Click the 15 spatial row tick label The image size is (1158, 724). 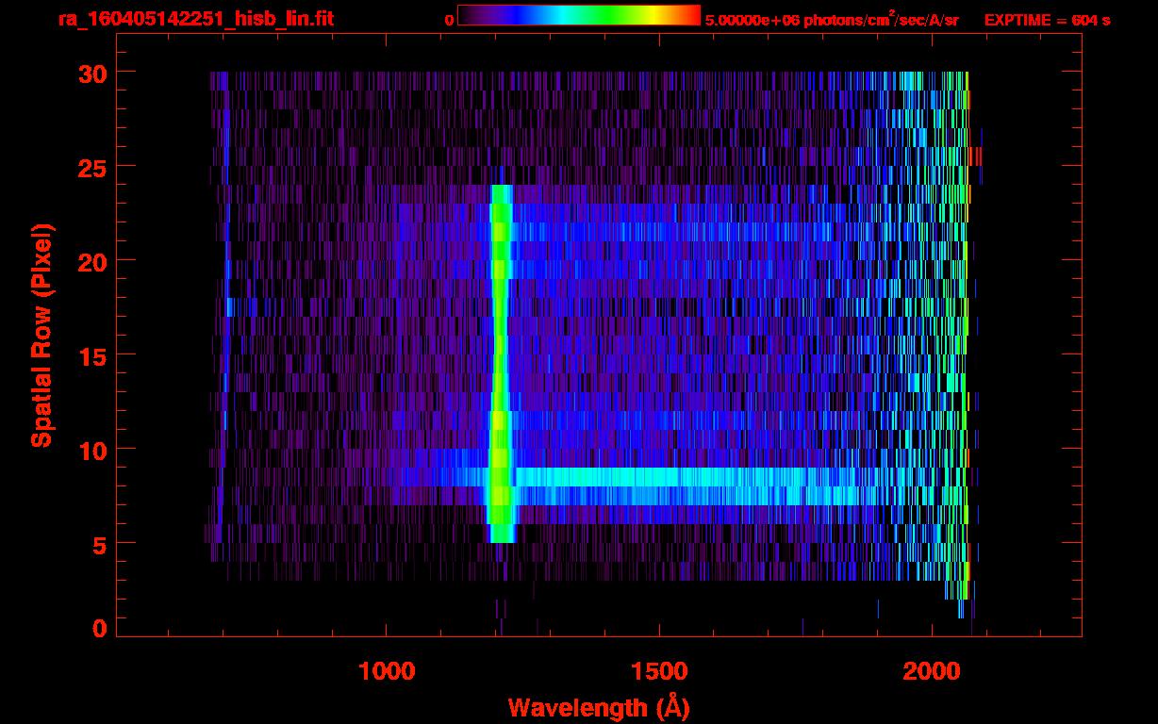(x=93, y=355)
